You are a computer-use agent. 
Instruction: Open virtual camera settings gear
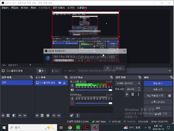click(x=170, y=96)
